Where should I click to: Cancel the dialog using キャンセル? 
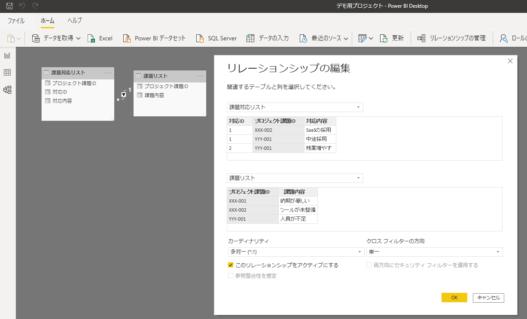[x=489, y=298]
